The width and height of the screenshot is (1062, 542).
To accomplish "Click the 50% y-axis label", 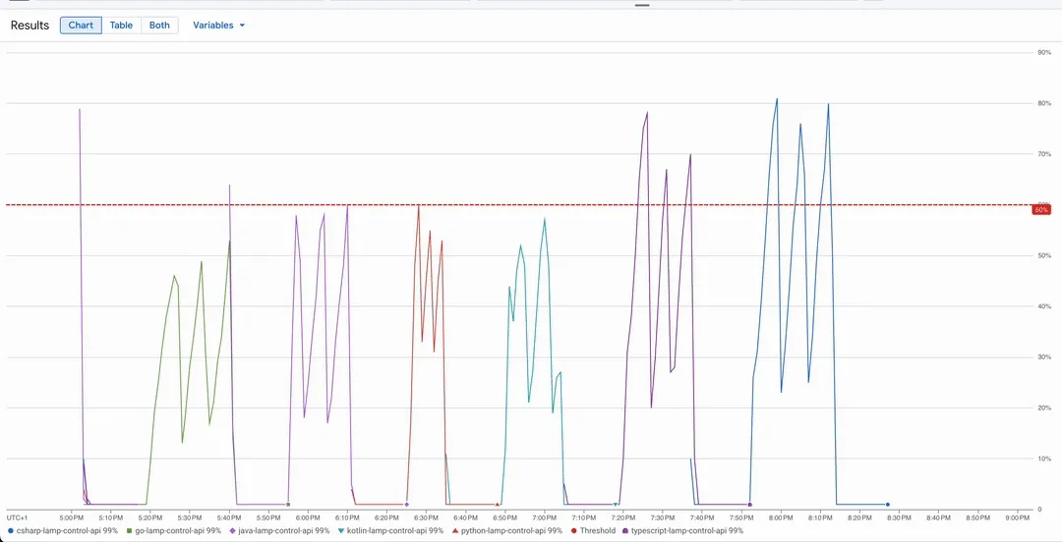I will [x=1043, y=255].
